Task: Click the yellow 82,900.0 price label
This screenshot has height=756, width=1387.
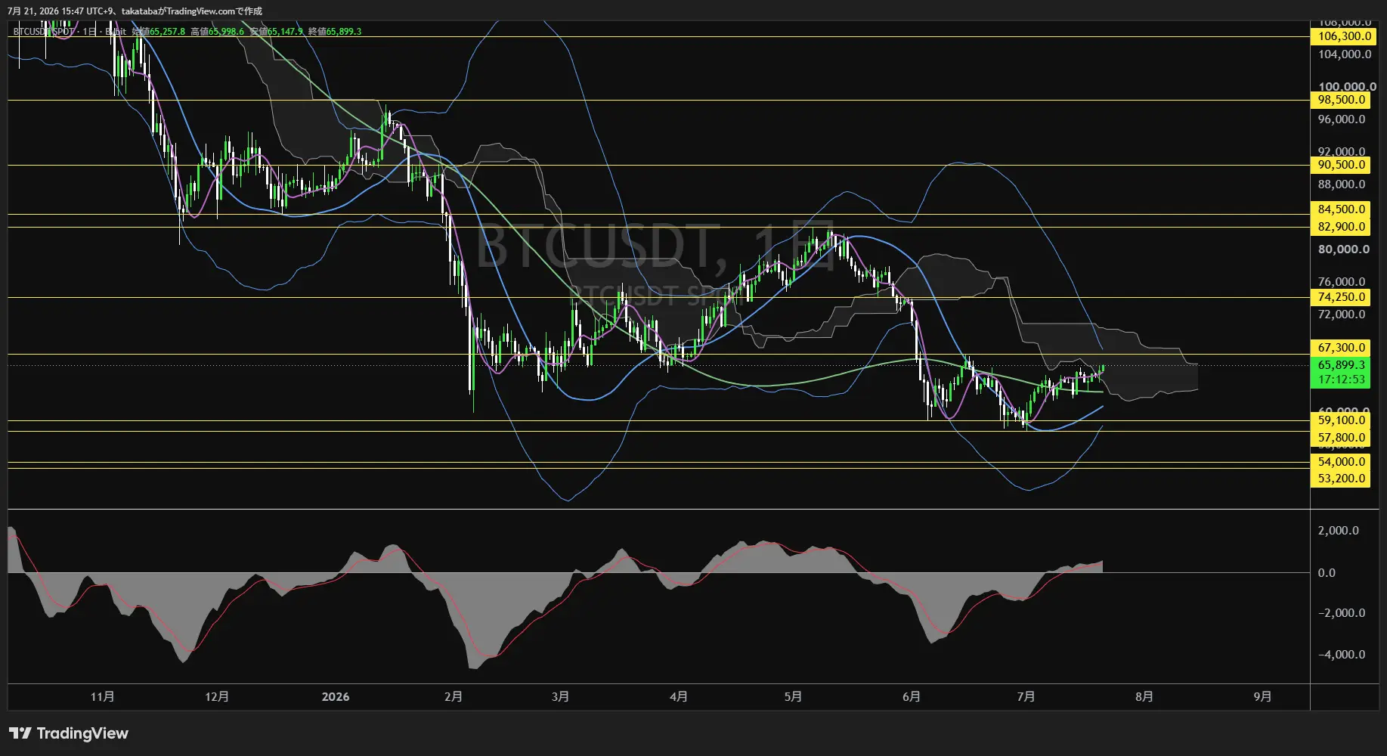Action: 1339,227
